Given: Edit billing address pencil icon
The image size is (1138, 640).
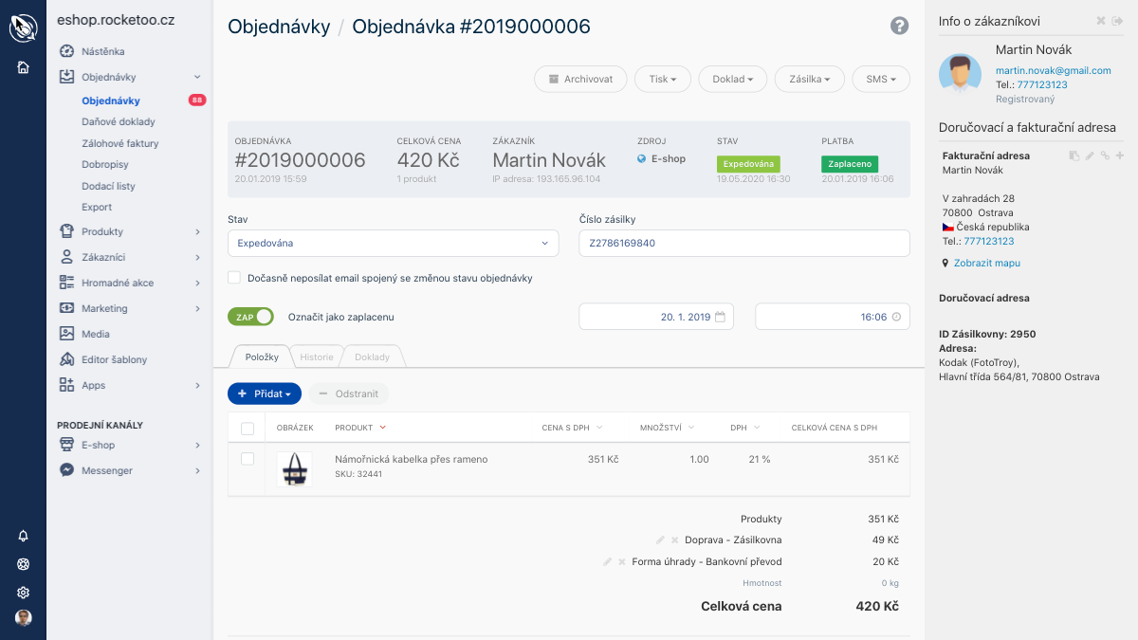Looking at the screenshot, I should 1090,155.
